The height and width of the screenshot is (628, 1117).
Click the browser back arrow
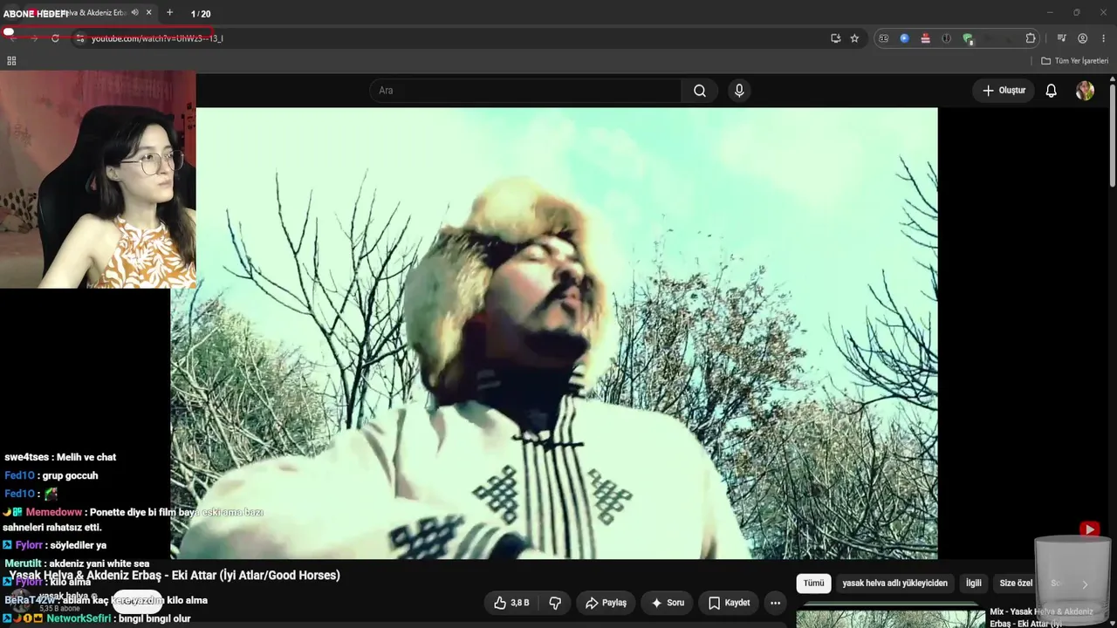point(13,38)
